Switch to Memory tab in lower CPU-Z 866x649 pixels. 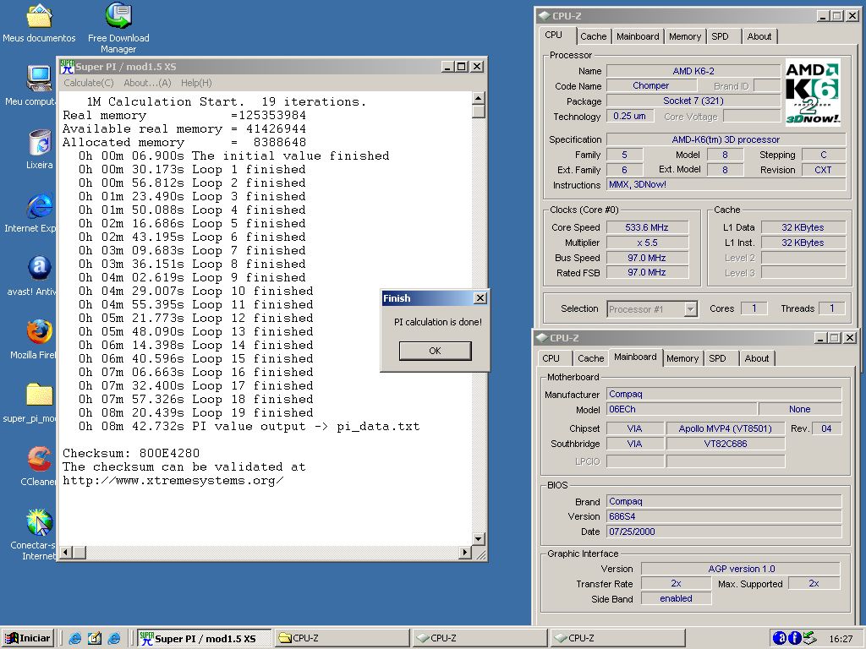[x=682, y=358]
